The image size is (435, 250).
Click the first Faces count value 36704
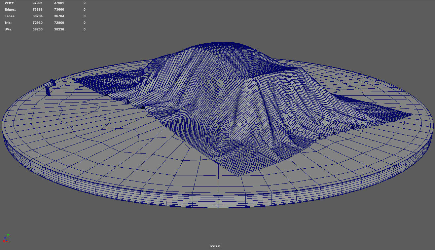tap(38, 16)
